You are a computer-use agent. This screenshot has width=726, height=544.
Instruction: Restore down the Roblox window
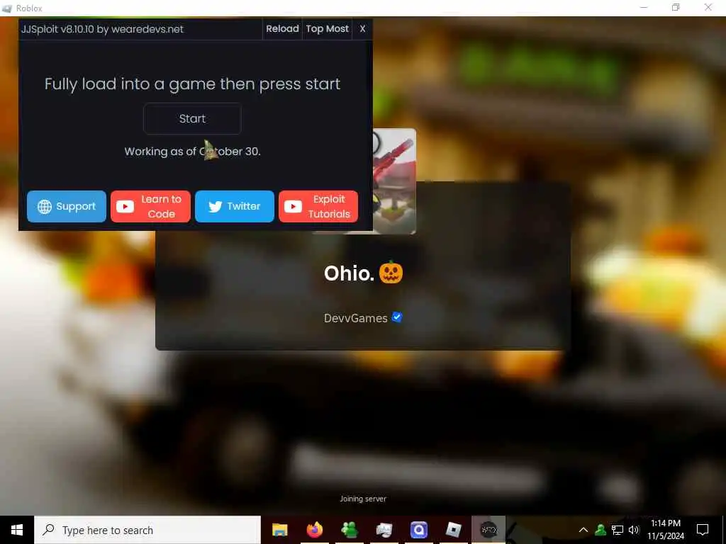coord(676,8)
